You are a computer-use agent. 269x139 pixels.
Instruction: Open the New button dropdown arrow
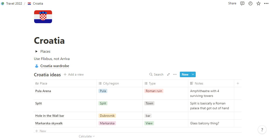coord(193,74)
